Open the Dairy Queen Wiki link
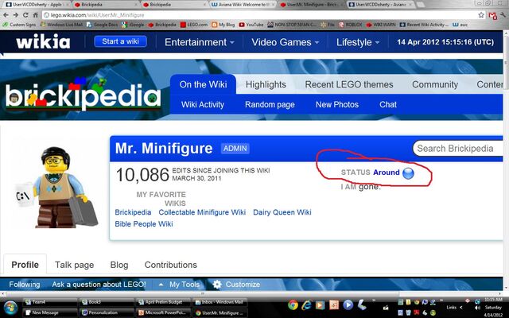This screenshot has height=318, width=509. click(282, 212)
